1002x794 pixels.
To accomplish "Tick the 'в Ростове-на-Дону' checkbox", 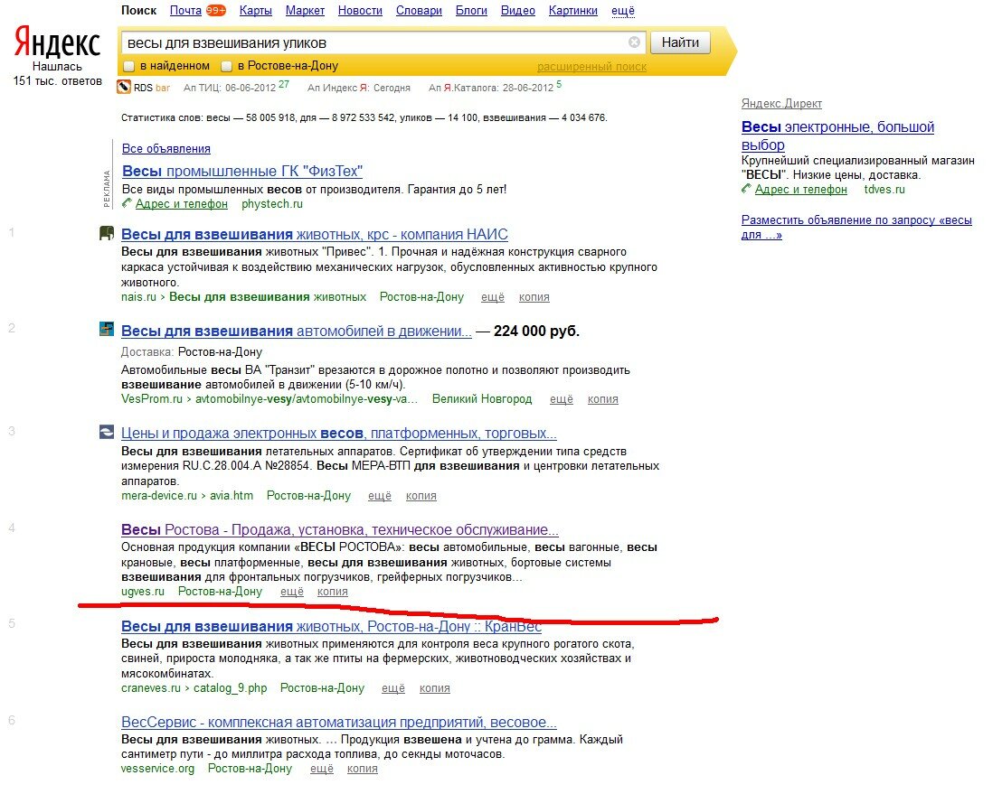I will pos(226,66).
